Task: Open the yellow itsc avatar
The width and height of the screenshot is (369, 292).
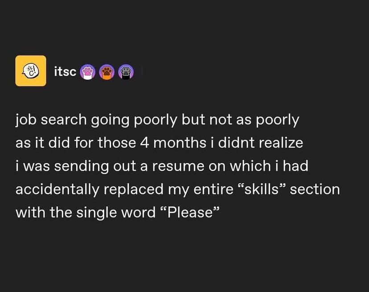Action: (31, 70)
